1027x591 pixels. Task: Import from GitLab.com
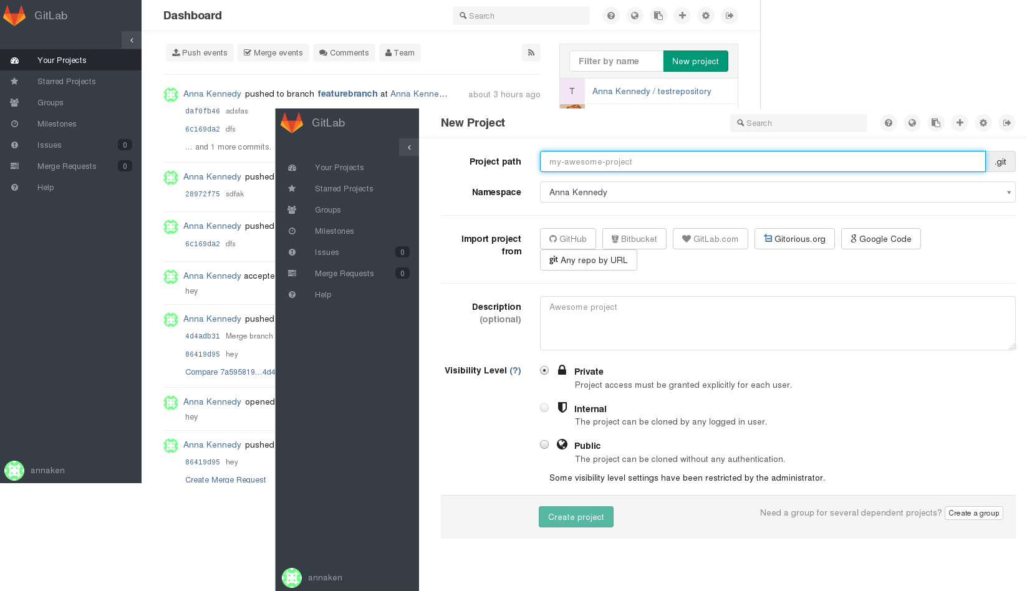[x=710, y=239]
